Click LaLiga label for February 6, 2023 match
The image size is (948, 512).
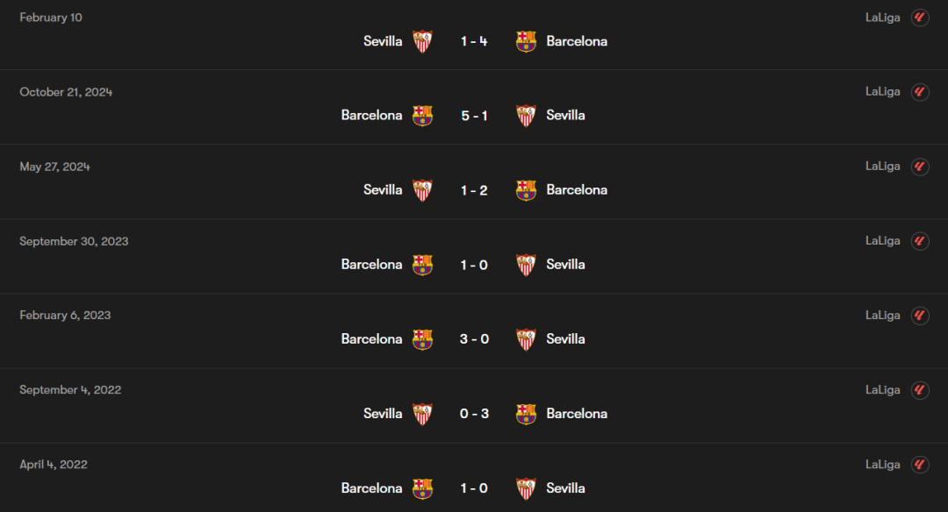[882, 316]
